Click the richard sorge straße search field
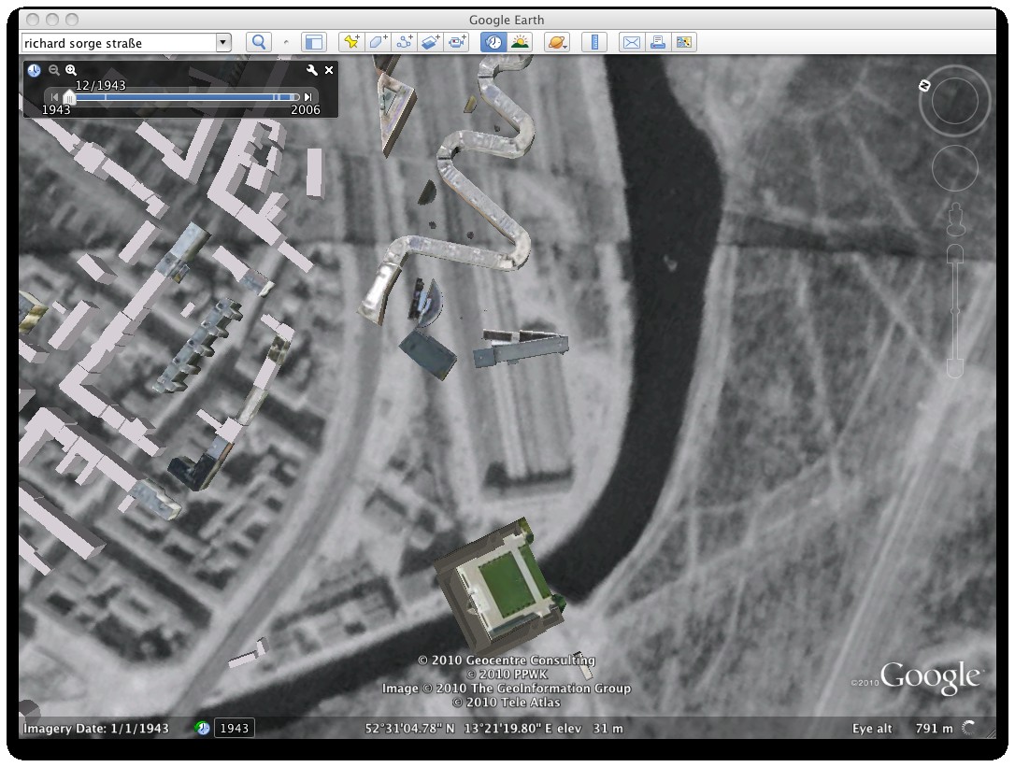This screenshot has height=767, width=1015. [x=117, y=42]
